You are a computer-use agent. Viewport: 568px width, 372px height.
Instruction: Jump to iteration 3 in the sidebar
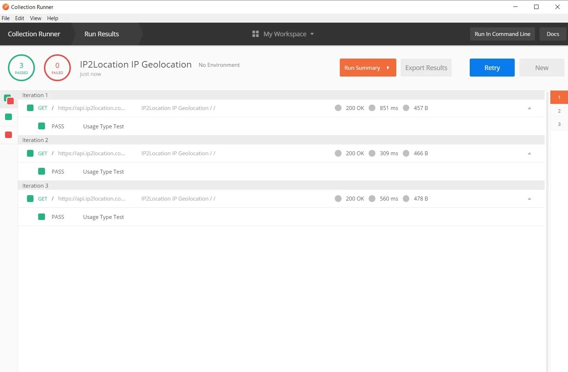(x=559, y=124)
